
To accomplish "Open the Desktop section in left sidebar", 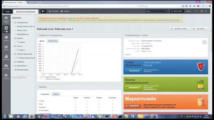I will 6,19.
